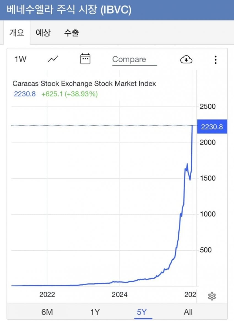The height and width of the screenshot is (321, 234).
Task: Open the chart type line icon
Action: coord(53,59)
